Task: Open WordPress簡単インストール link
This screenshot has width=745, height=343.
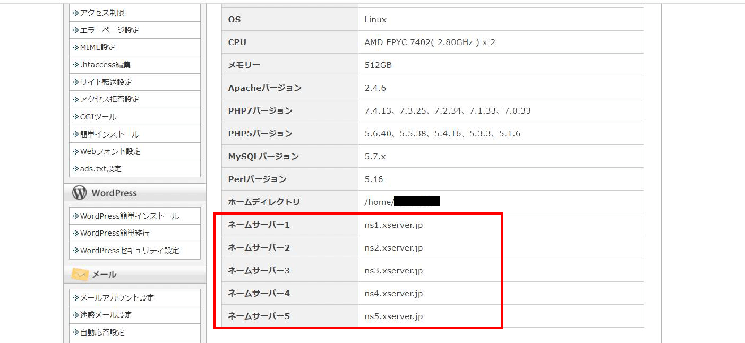Action: 130,216
